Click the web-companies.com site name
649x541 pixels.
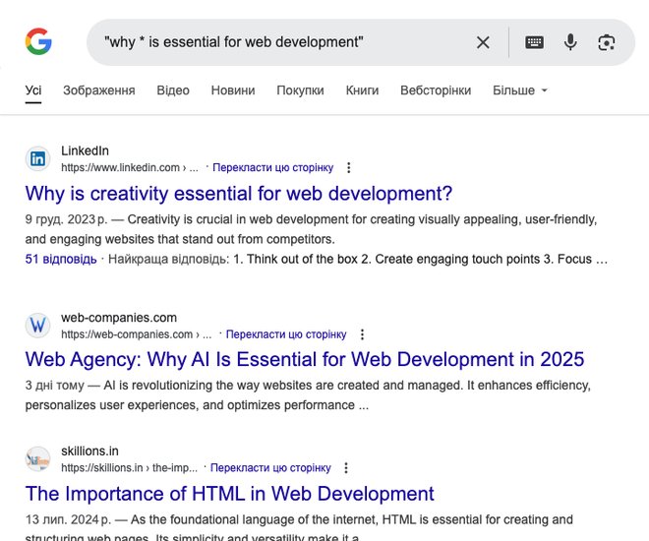(x=119, y=318)
